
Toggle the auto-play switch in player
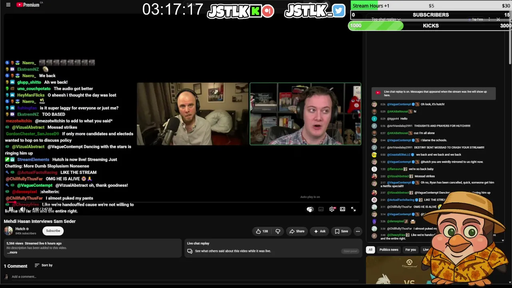click(310, 209)
